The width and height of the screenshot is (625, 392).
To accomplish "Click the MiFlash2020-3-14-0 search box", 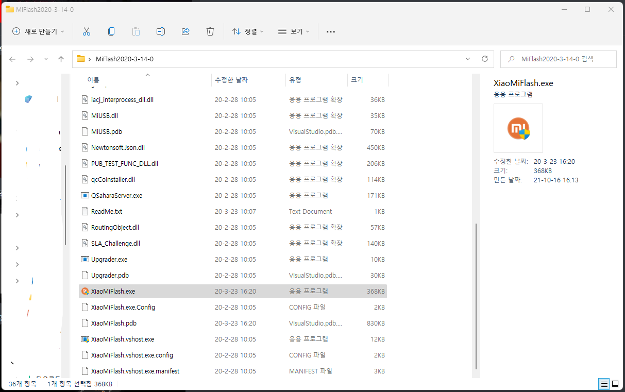I will point(559,59).
